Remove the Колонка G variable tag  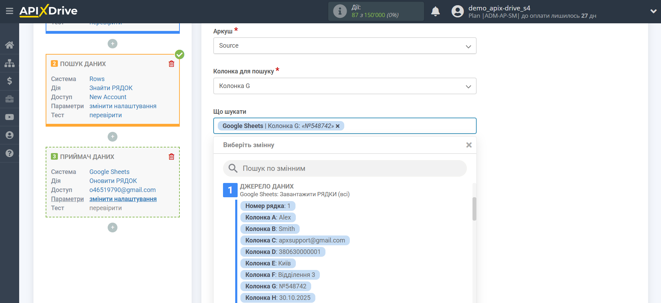coord(338,126)
